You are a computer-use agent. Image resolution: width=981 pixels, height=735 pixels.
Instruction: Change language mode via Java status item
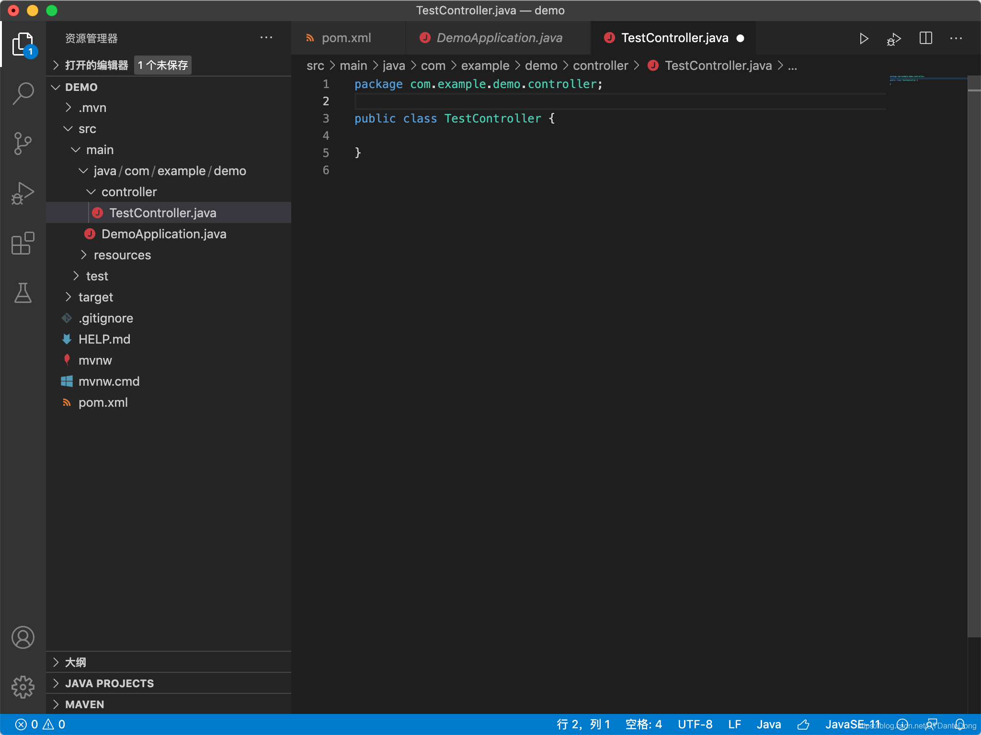click(769, 724)
